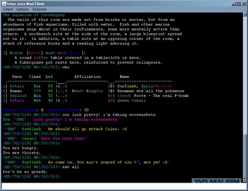Click the 'Class' column header
This screenshot has height=191, width=248.
point(35,77)
